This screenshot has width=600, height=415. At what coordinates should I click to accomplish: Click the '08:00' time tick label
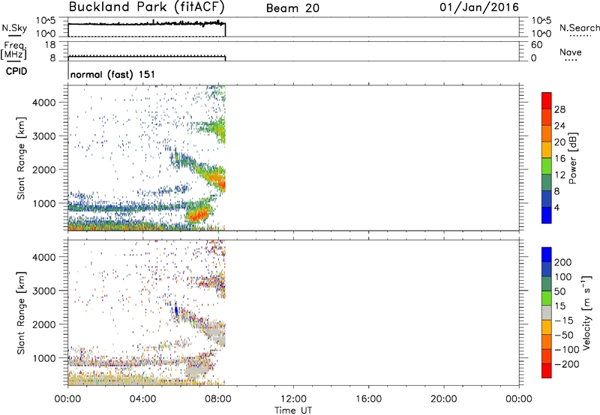pyautogui.click(x=218, y=399)
